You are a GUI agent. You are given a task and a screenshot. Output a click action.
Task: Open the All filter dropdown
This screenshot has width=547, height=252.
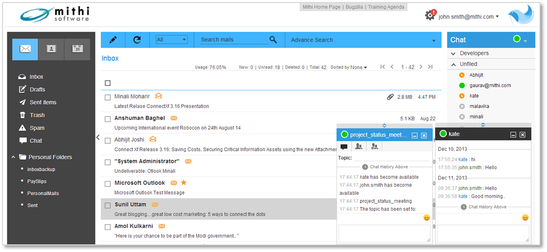(172, 40)
